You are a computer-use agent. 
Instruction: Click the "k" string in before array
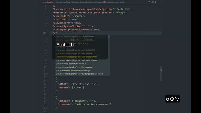coord(91,101)
